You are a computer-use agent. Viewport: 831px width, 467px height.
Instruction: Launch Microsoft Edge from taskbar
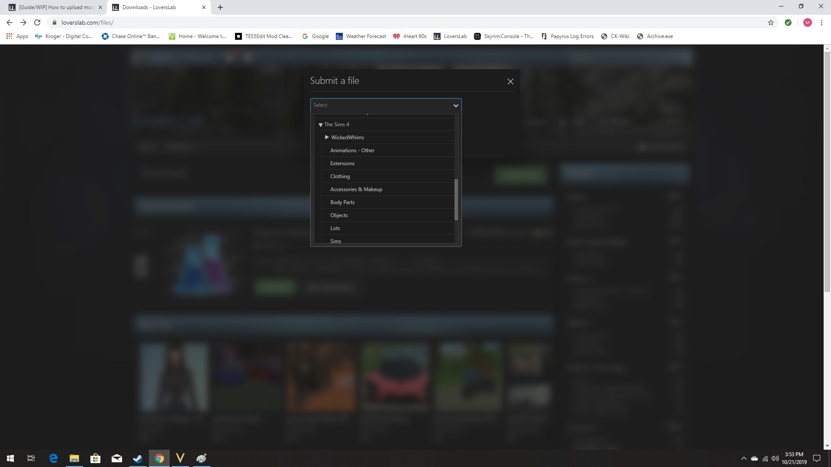click(53, 458)
